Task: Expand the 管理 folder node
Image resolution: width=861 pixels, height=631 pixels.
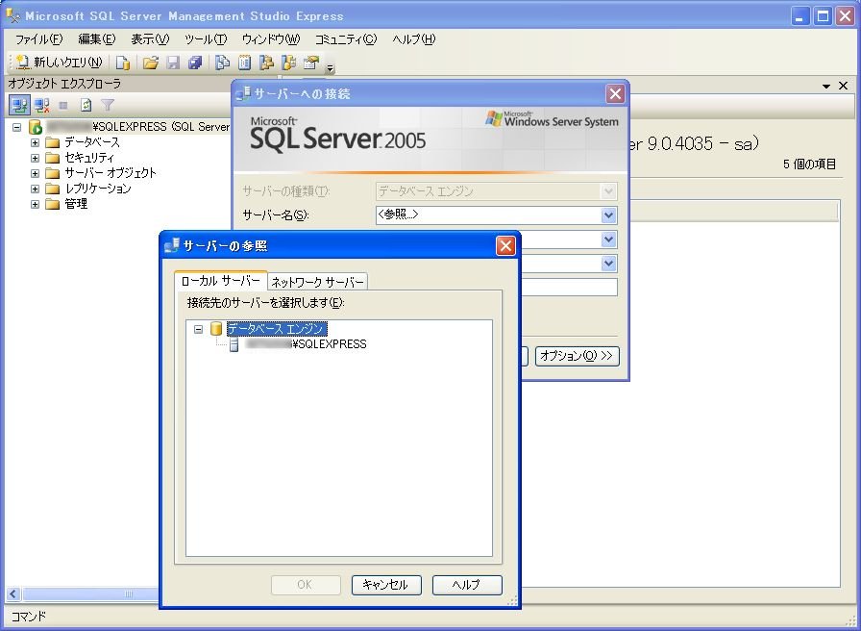Action: point(36,204)
